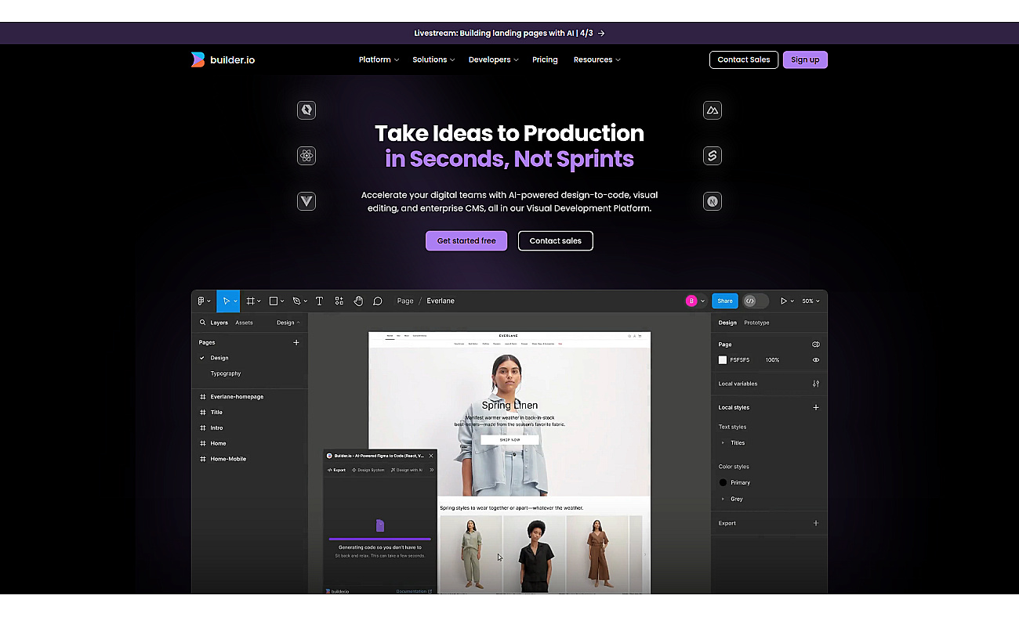Image resolution: width=1019 pixels, height=617 pixels.
Task: Select the Frame tool
Action: click(251, 301)
